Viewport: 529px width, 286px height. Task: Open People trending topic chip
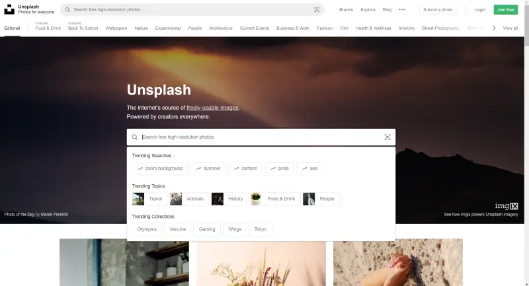[x=321, y=199]
